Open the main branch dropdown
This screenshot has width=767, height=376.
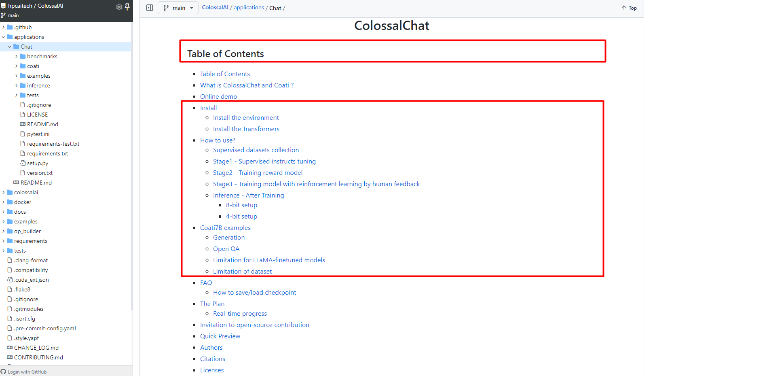pyautogui.click(x=178, y=8)
